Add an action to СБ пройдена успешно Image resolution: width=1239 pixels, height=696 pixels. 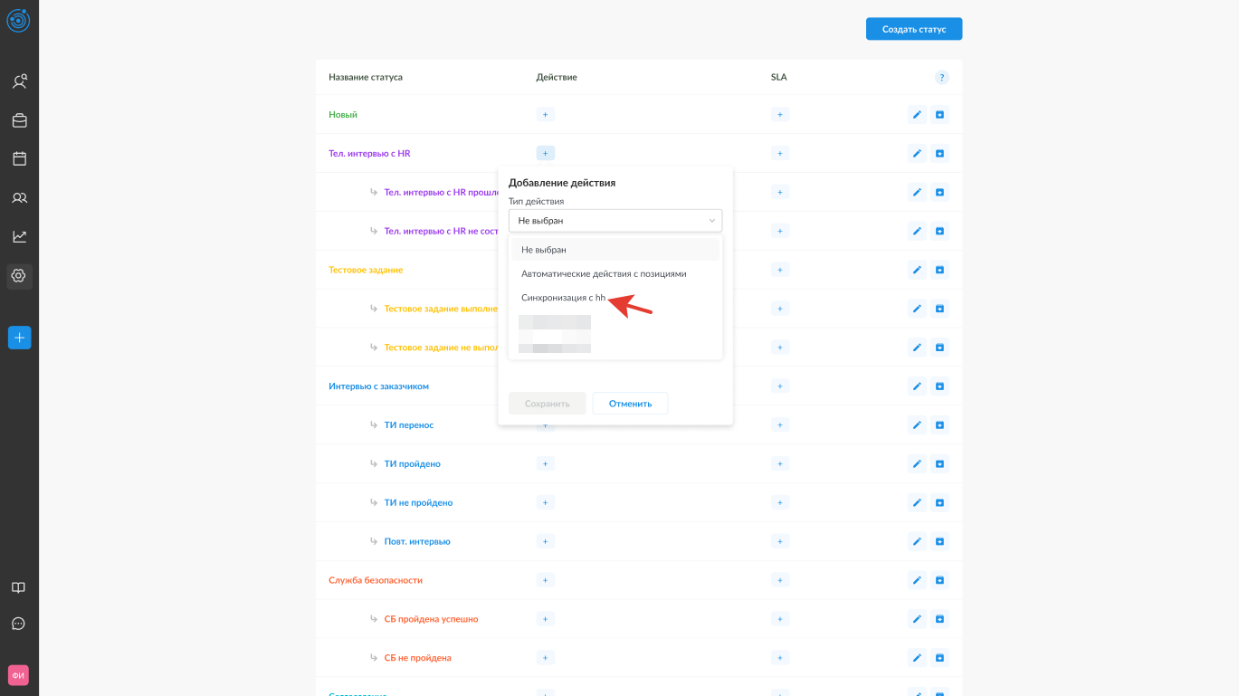coord(545,619)
